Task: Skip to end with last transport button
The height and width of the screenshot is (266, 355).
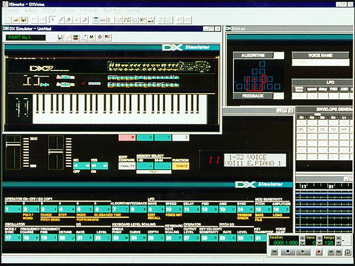Action: tap(338, 251)
